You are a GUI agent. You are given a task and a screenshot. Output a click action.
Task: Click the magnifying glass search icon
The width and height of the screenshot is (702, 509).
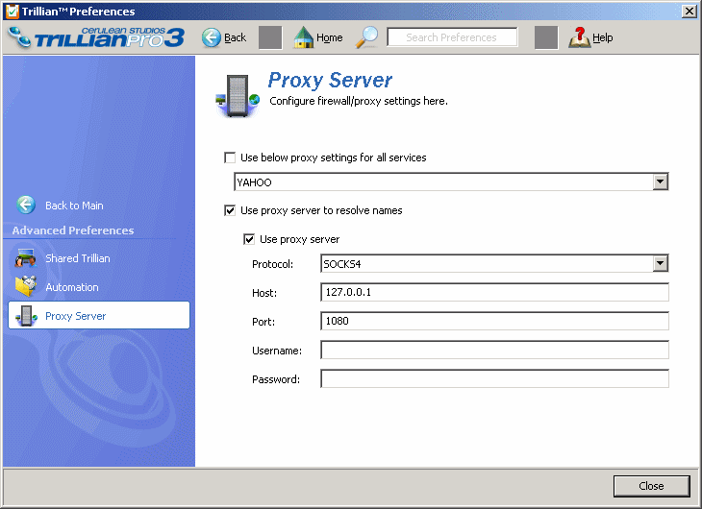coord(366,37)
